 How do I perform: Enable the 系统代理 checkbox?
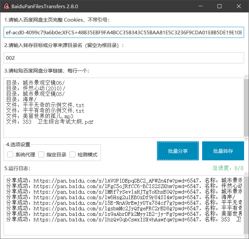coord(10,154)
